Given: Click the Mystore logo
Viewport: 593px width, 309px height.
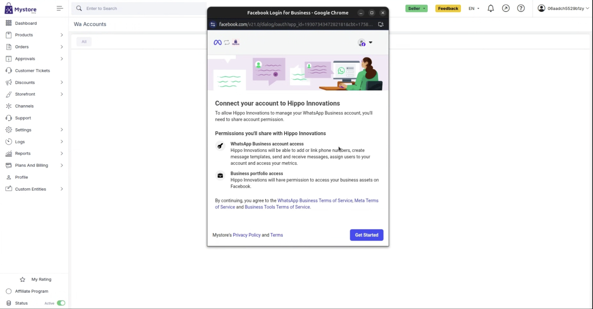Looking at the screenshot, I should [21, 8].
